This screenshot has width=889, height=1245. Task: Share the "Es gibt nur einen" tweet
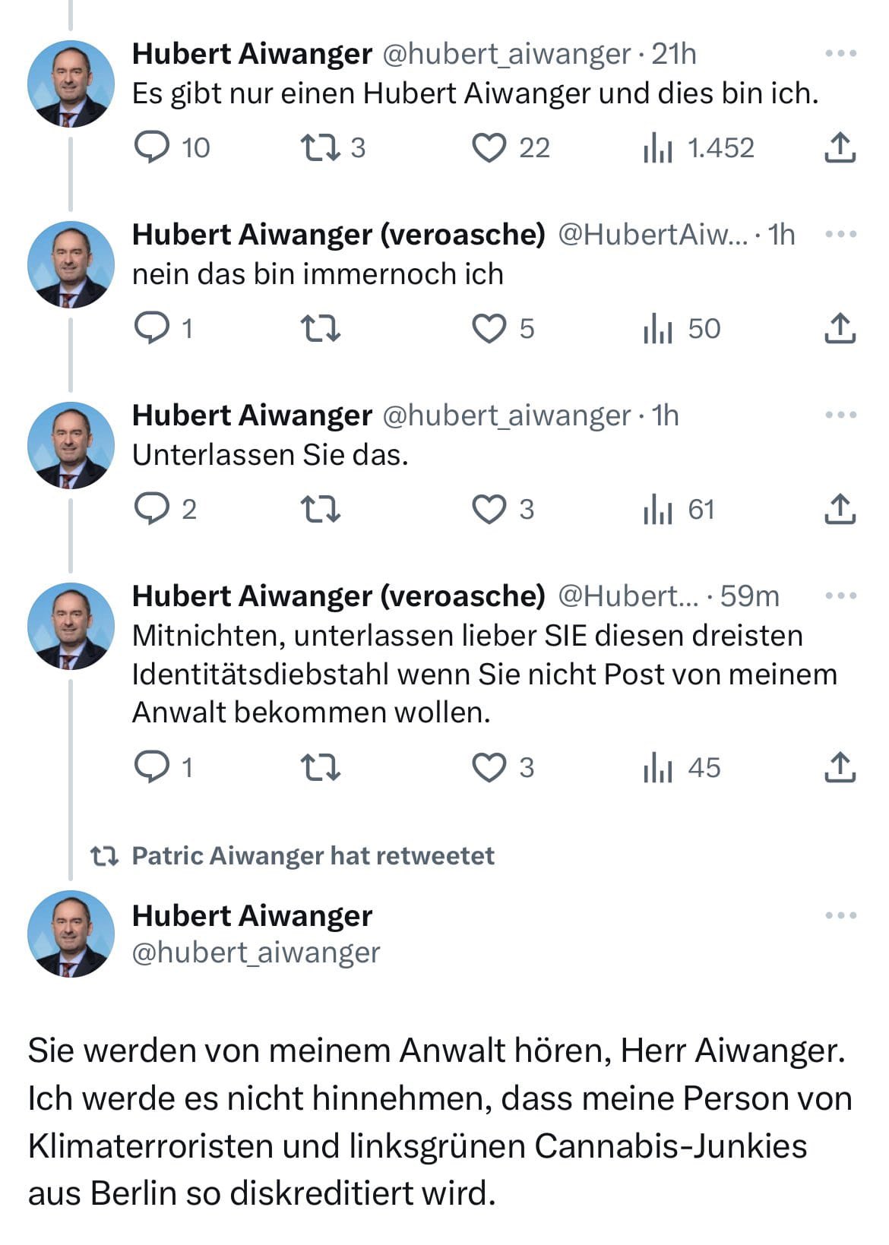pos(840,147)
